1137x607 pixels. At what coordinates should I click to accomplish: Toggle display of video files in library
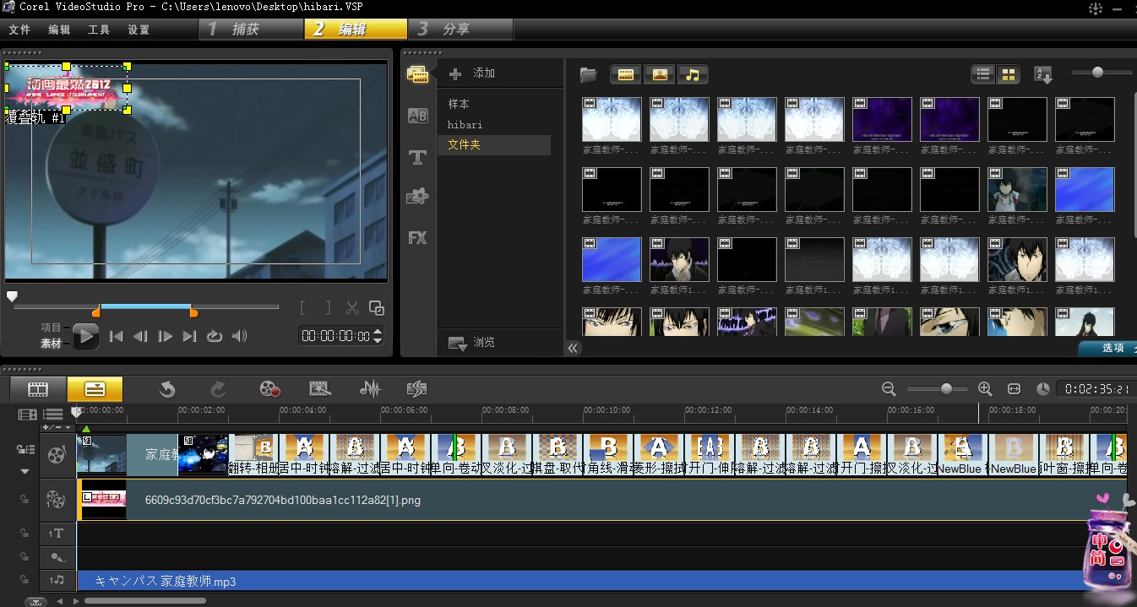tap(626, 74)
